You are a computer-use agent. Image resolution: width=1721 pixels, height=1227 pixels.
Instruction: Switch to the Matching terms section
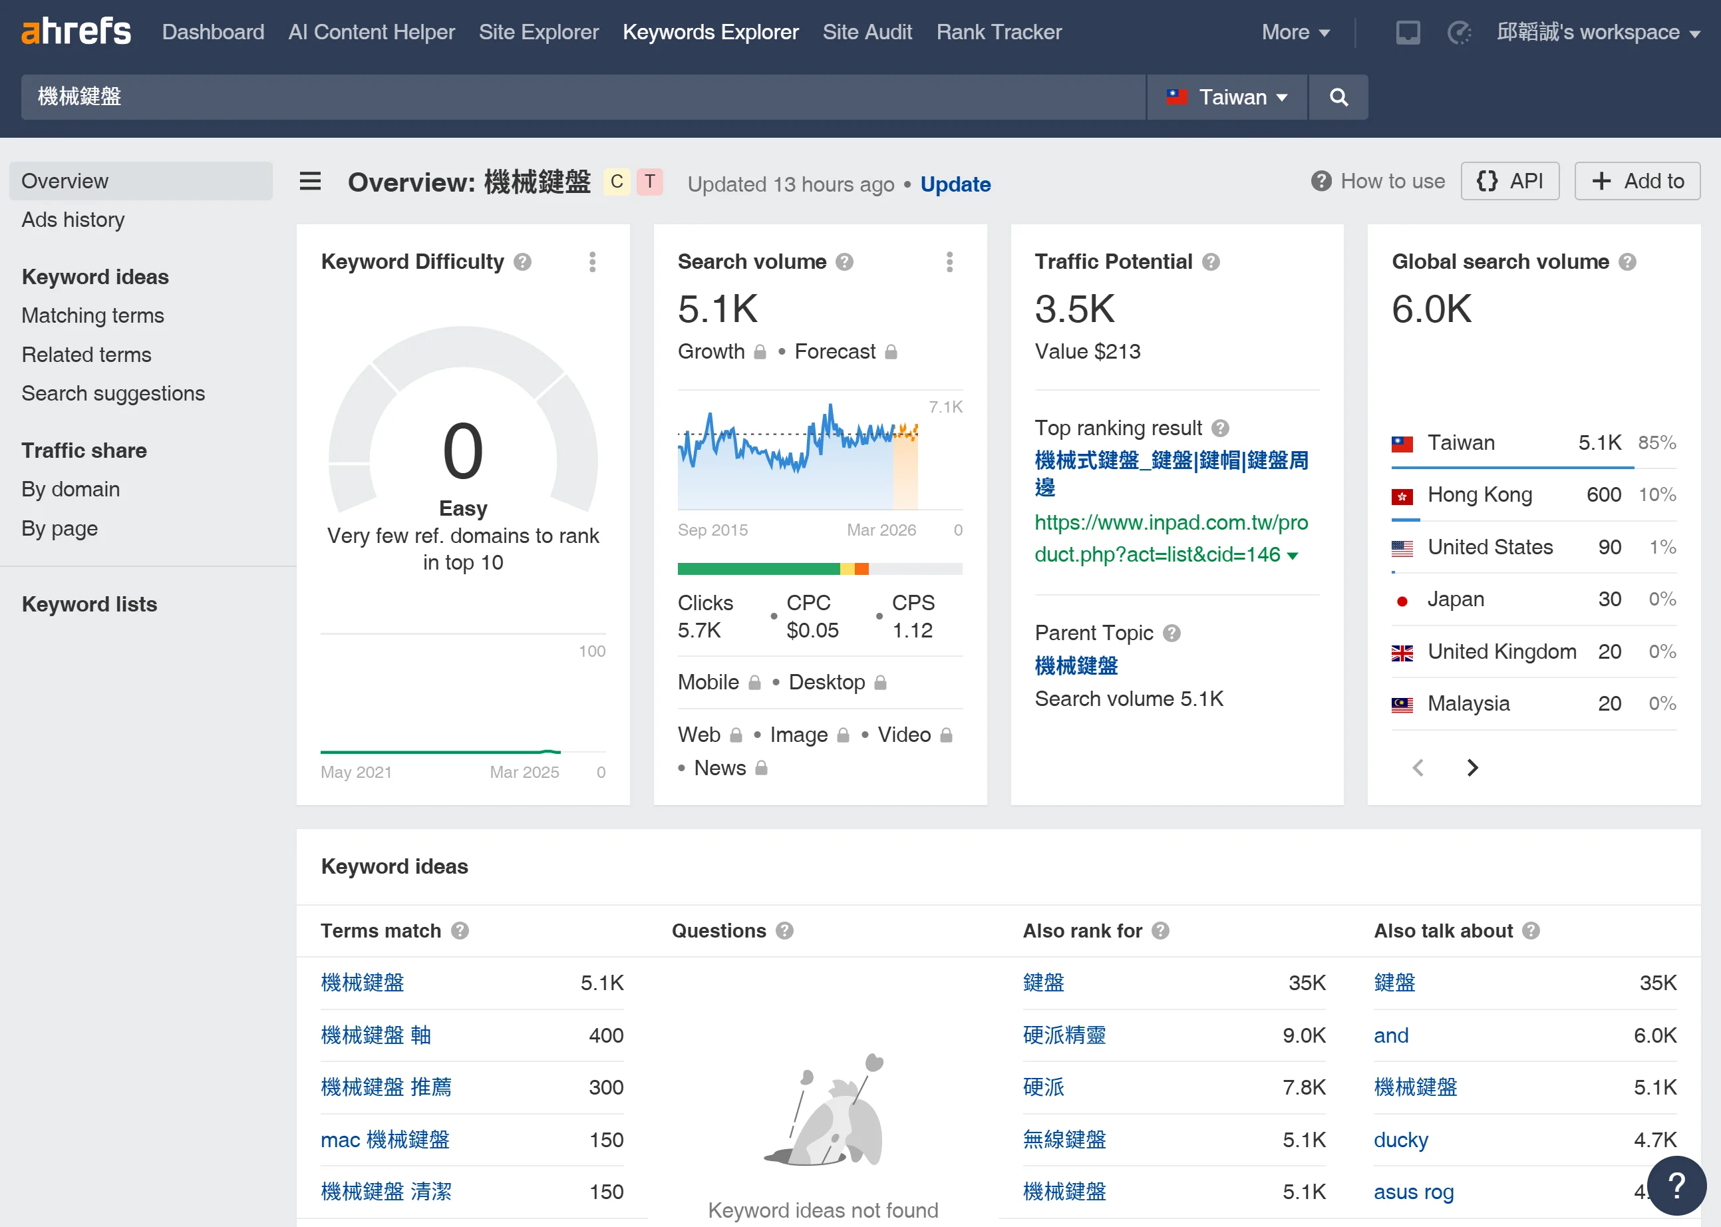point(92,315)
